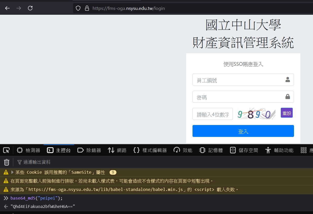Click the 國立中山大學 title text

(x=243, y=25)
